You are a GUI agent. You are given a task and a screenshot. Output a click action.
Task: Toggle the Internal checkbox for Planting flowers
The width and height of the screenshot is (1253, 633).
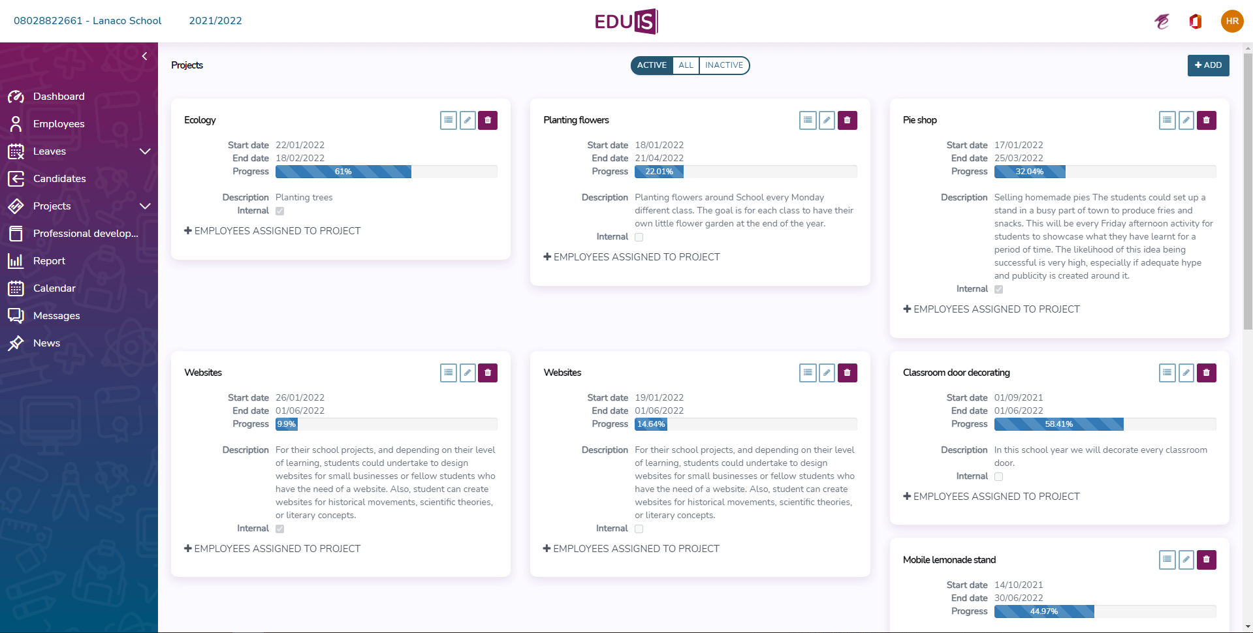639,237
